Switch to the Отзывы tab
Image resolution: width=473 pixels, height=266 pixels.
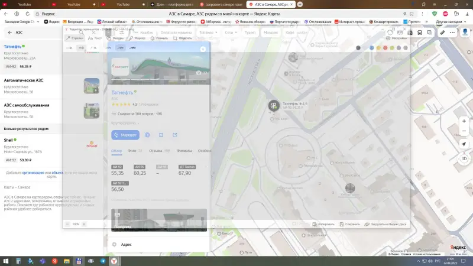[x=159, y=151]
